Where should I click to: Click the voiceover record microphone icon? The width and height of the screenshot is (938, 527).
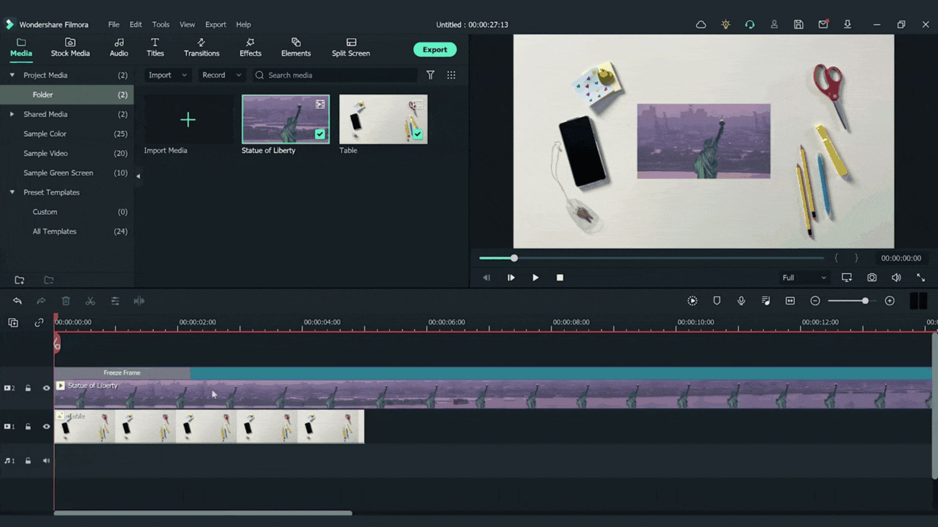point(741,301)
